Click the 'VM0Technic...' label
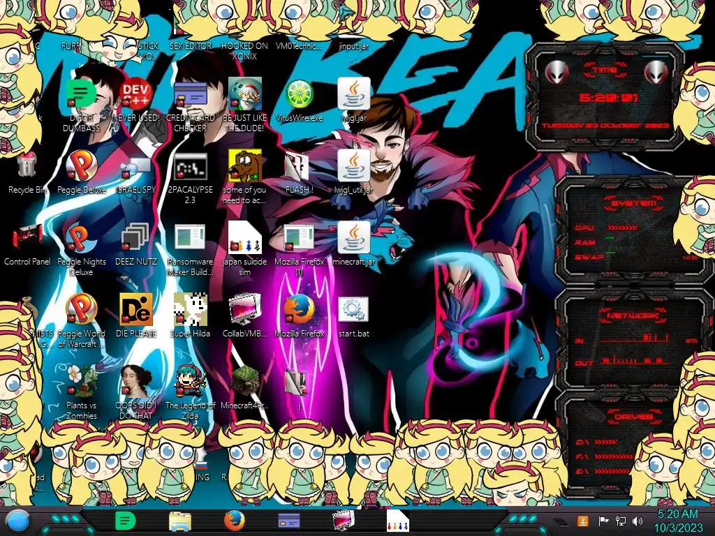Viewport: 715px width, 536px height. [x=299, y=46]
